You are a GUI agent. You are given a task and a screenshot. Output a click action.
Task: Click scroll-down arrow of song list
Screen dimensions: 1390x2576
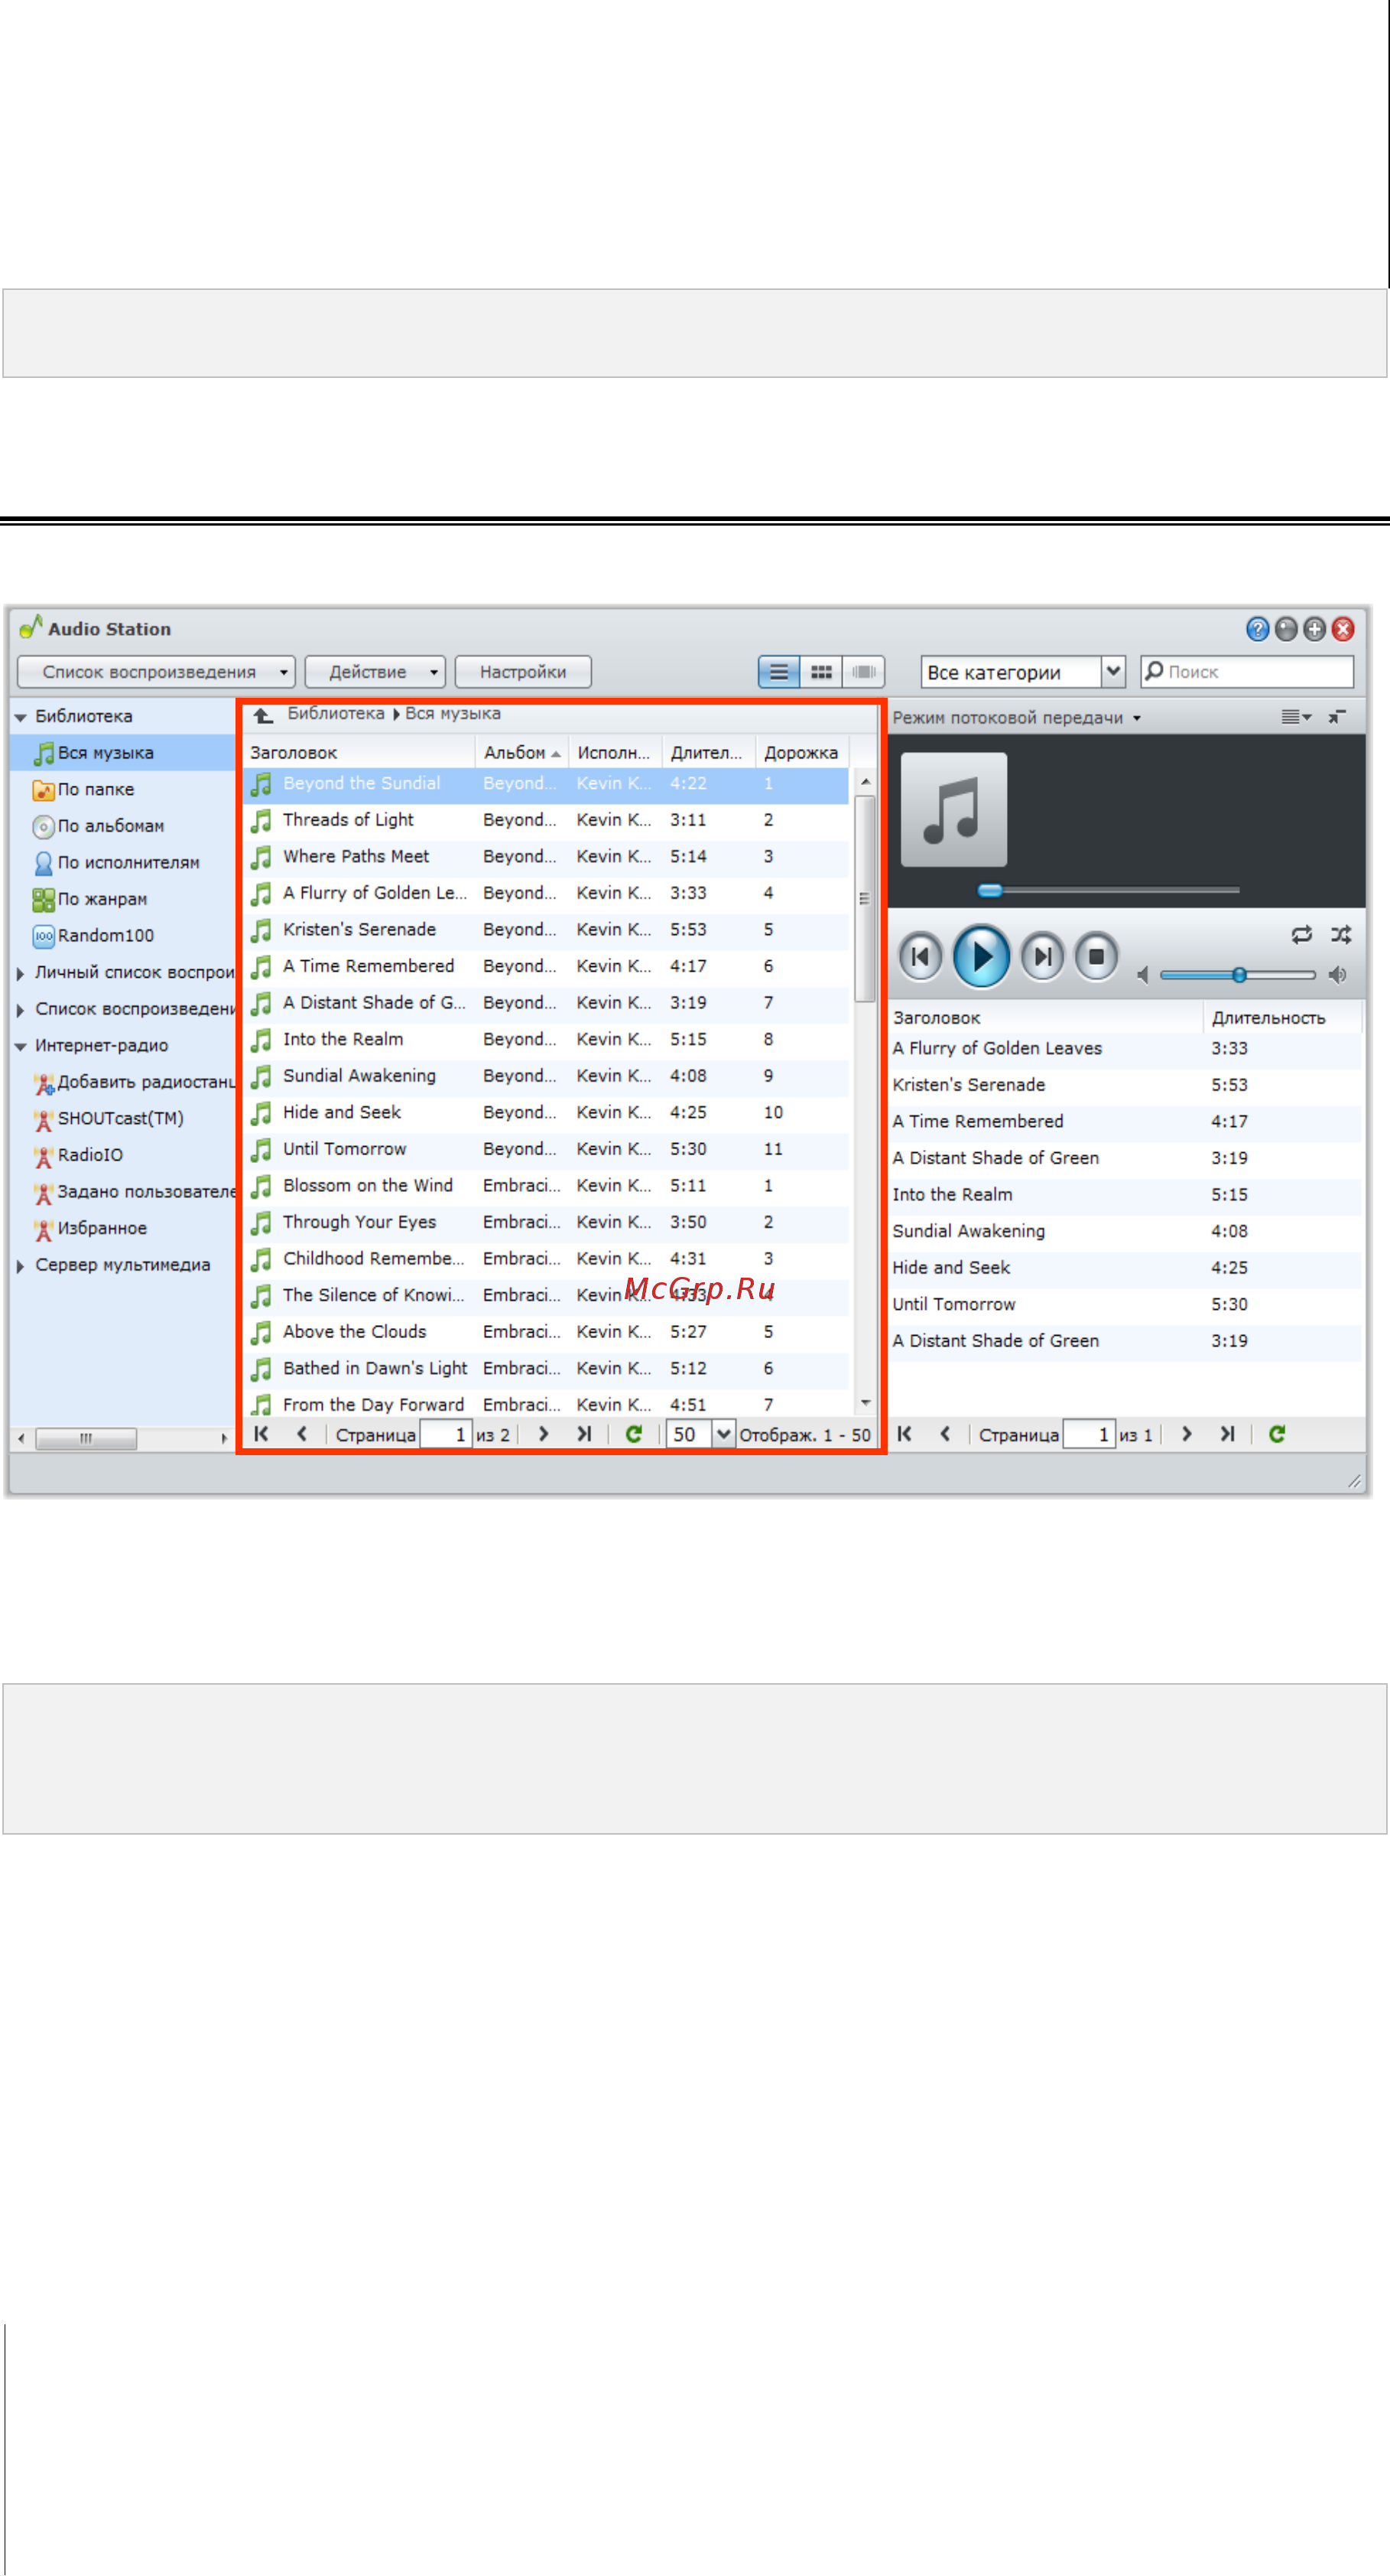(866, 1404)
